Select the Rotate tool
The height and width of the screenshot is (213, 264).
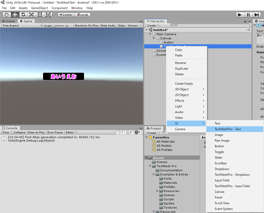point(23,15)
